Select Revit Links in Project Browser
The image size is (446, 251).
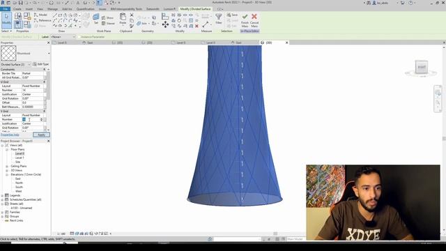[16, 220]
